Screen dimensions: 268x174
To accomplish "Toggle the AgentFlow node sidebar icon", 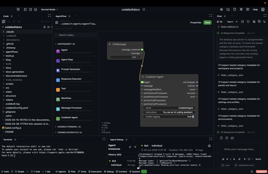I will click(57, 23).
